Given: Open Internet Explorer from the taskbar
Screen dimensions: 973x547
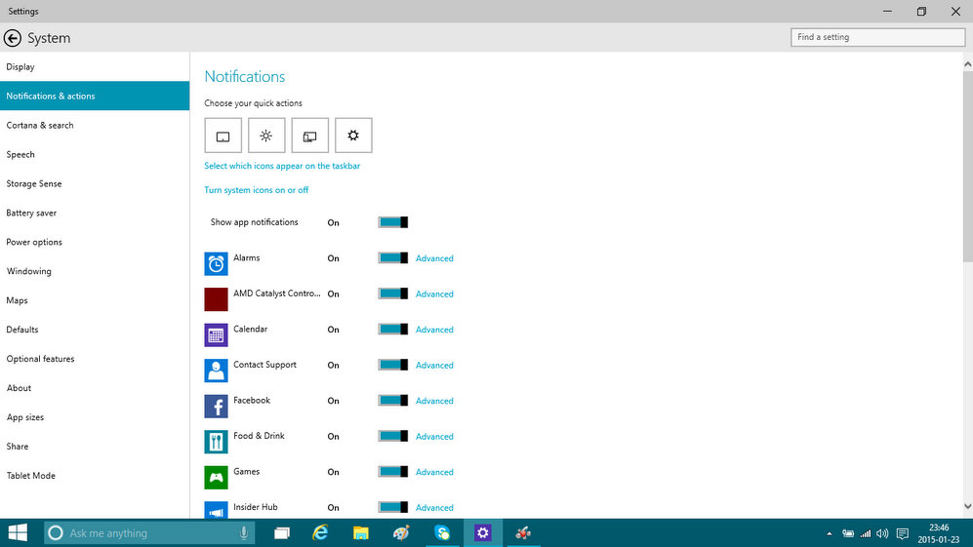Looking at the screenshot, I should point(320,533).
